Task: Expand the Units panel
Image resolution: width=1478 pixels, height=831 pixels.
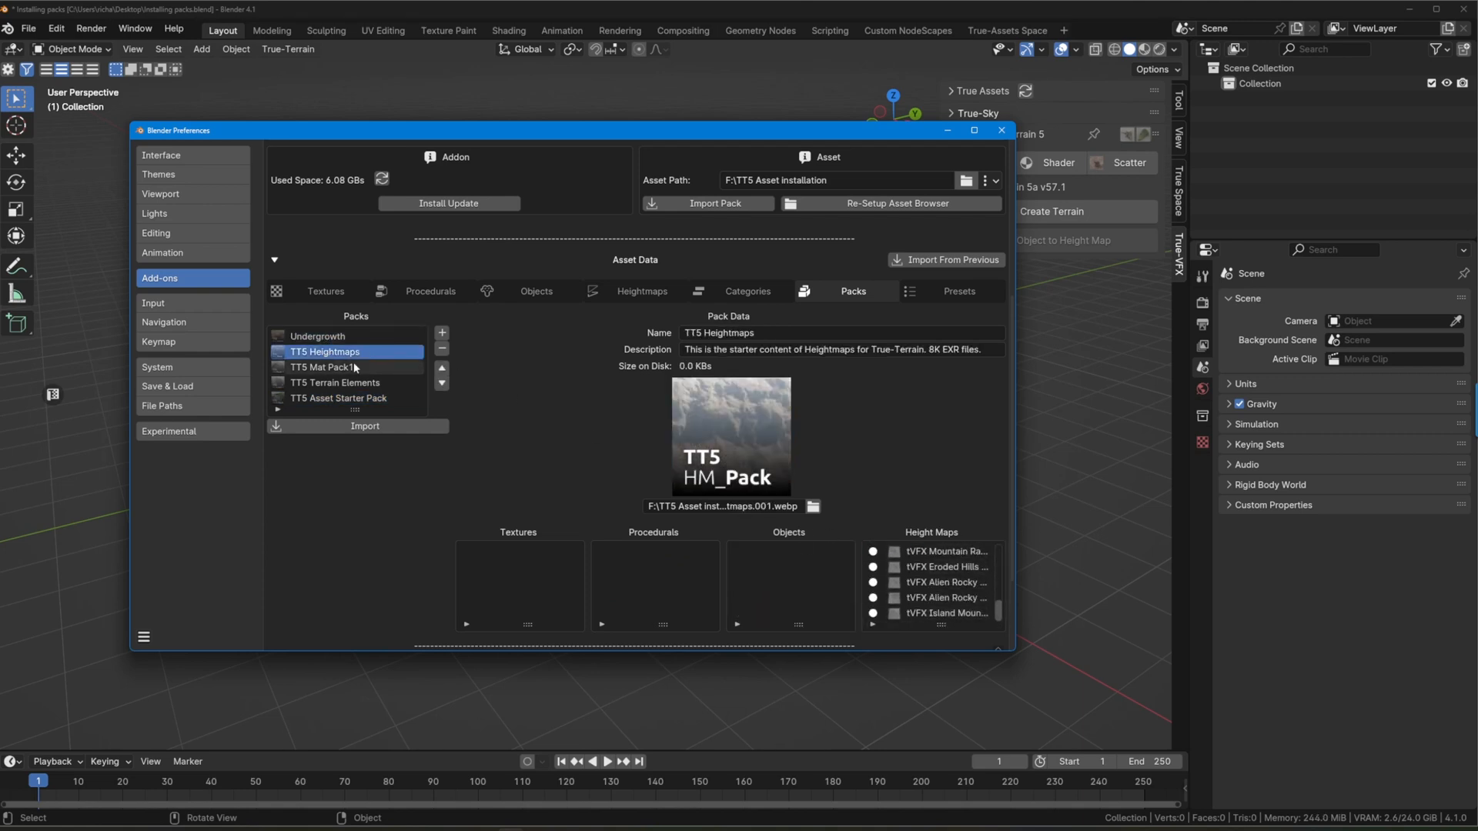Action: tap(1245, 384)
